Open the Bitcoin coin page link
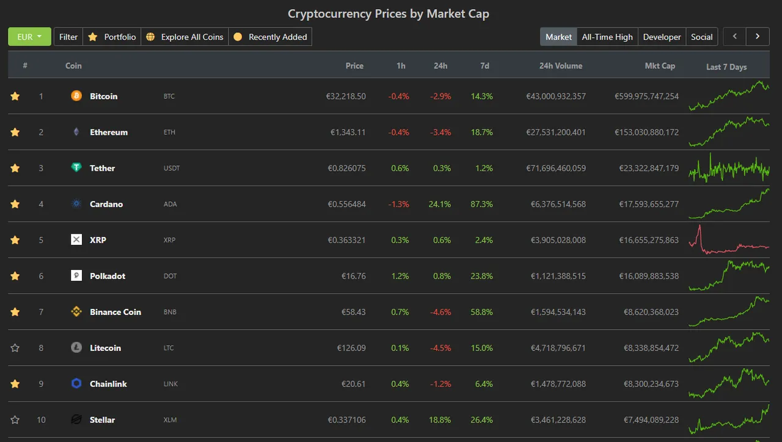Image resolution: width=782 pixels, height=442 pixels. click(x=103, y=96)
